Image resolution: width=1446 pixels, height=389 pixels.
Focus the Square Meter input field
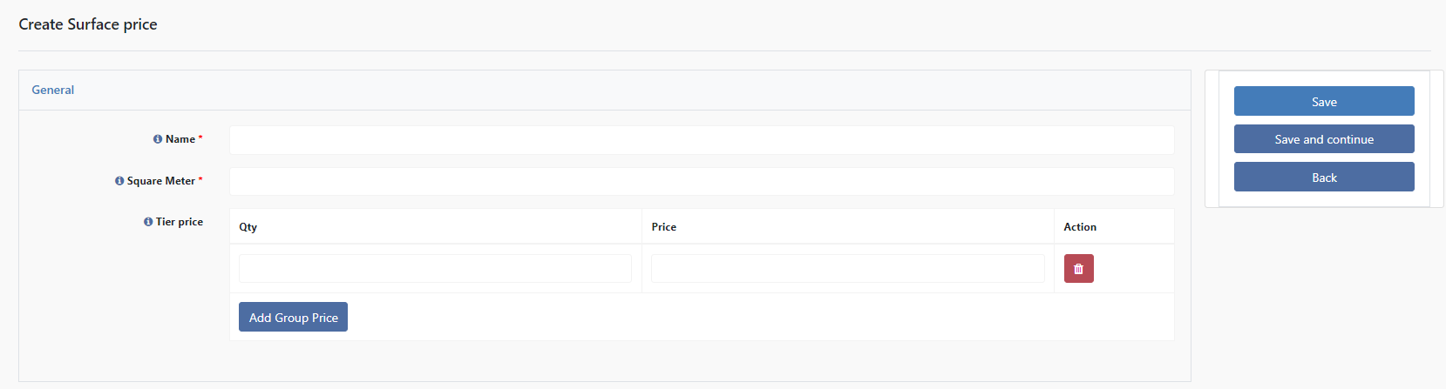point(702,181)
